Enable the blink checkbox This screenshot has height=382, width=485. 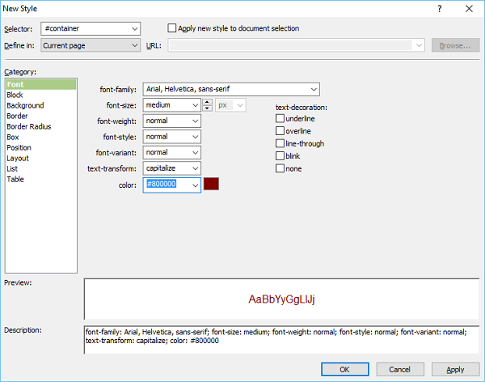tap(280, 155)
